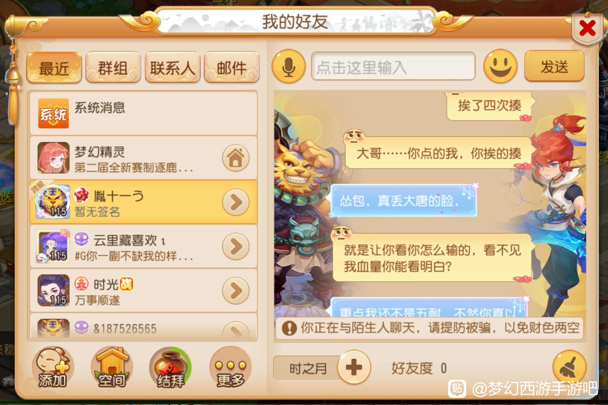Image resolution: width=608 pixels, height=405 pixels.
Task: Click the broom clear chat icon
Action: tap(569, 367)
